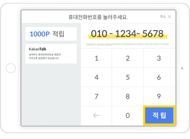Viewport: 190px width, 139px height.
Task: Tap digit 3 on the keypad
Action: 159,58
